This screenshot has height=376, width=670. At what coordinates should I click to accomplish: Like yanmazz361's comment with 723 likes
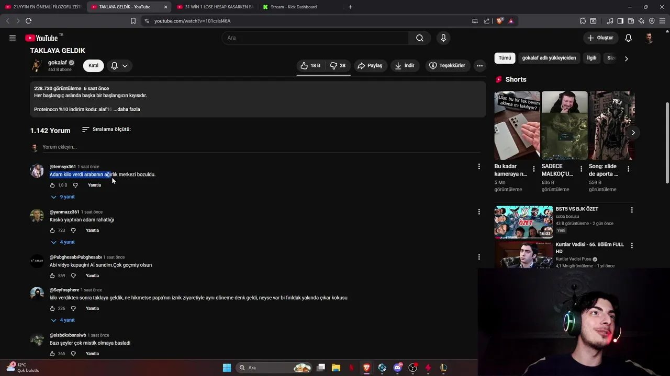pos(52,230)
